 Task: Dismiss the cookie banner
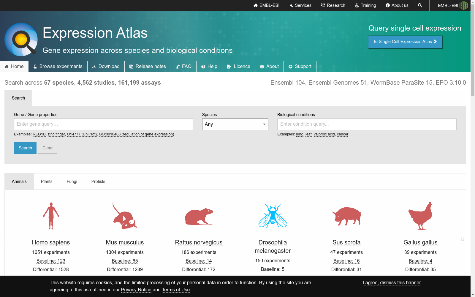point(392,282)
